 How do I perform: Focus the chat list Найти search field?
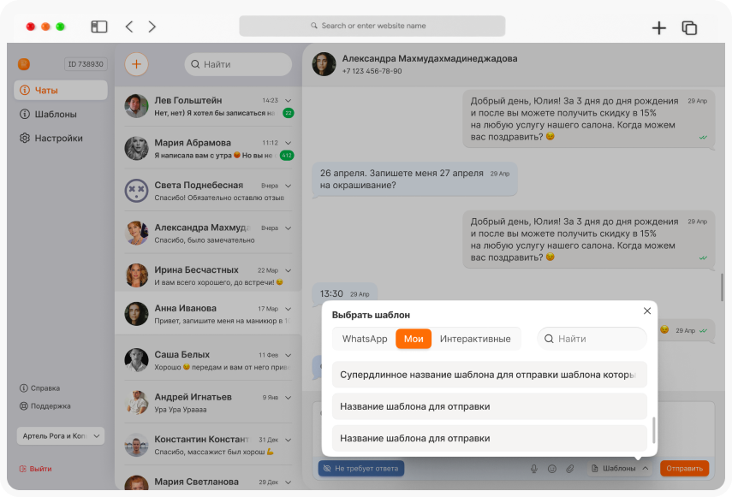coord(238,64)
